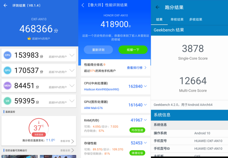
Task: Tap the first game thumbnail under 您的设备可流畅运行
Action: tap(20, 156)
